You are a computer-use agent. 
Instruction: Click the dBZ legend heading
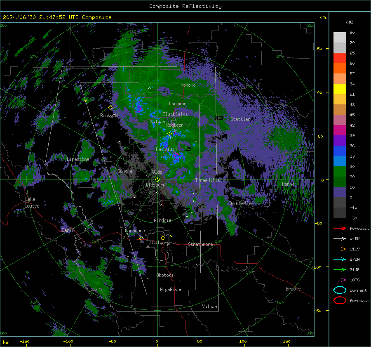(350, 22)
